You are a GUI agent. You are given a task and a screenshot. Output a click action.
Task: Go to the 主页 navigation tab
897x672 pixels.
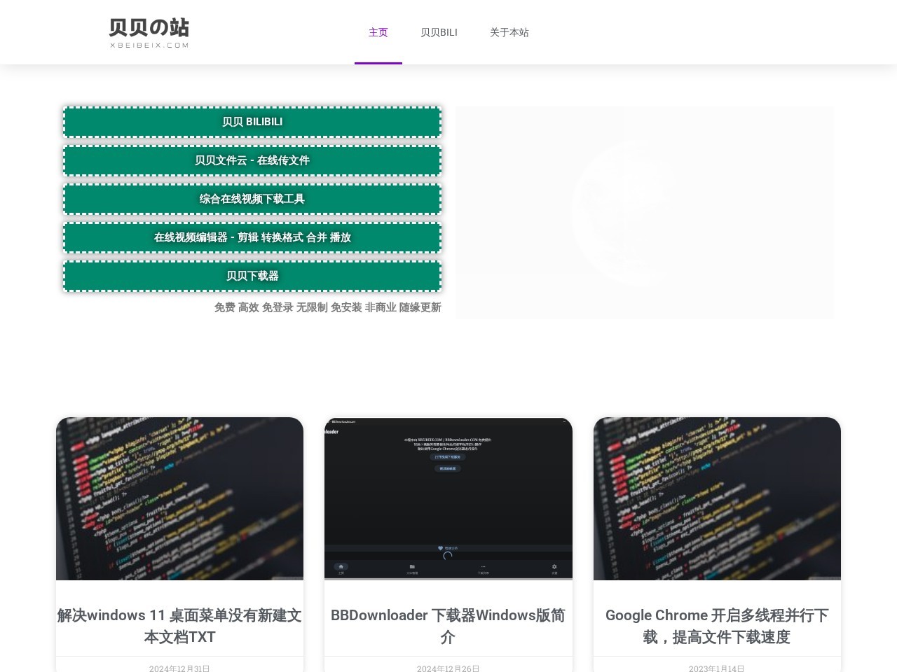[x=378, y=32]
